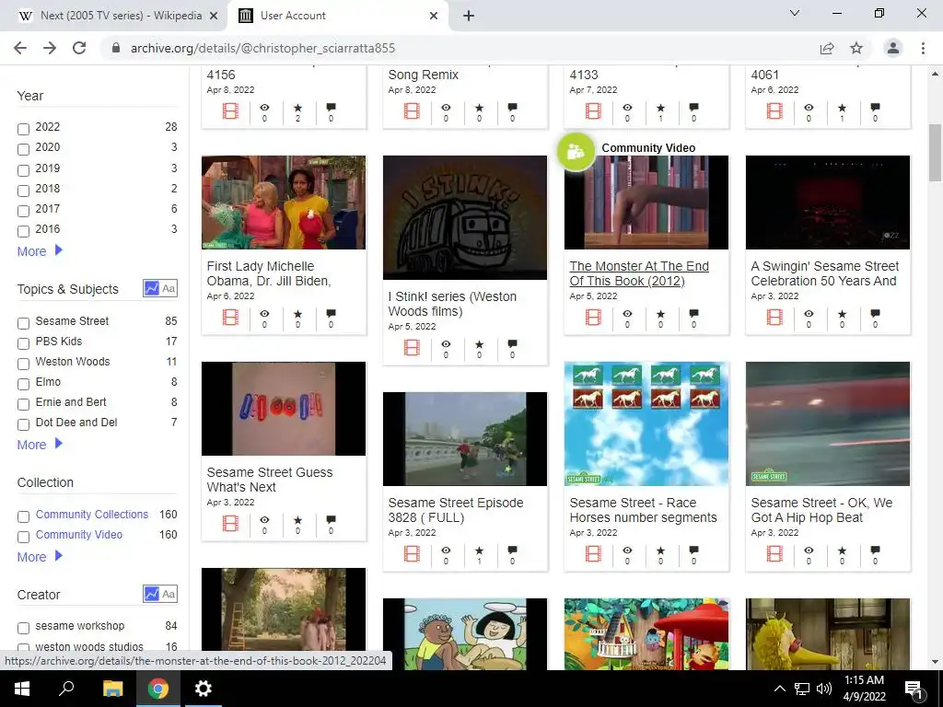Click the views eye icon on Sesame Street Episode 3828 card
The image size is (943, 707).
tap(446, 551)
